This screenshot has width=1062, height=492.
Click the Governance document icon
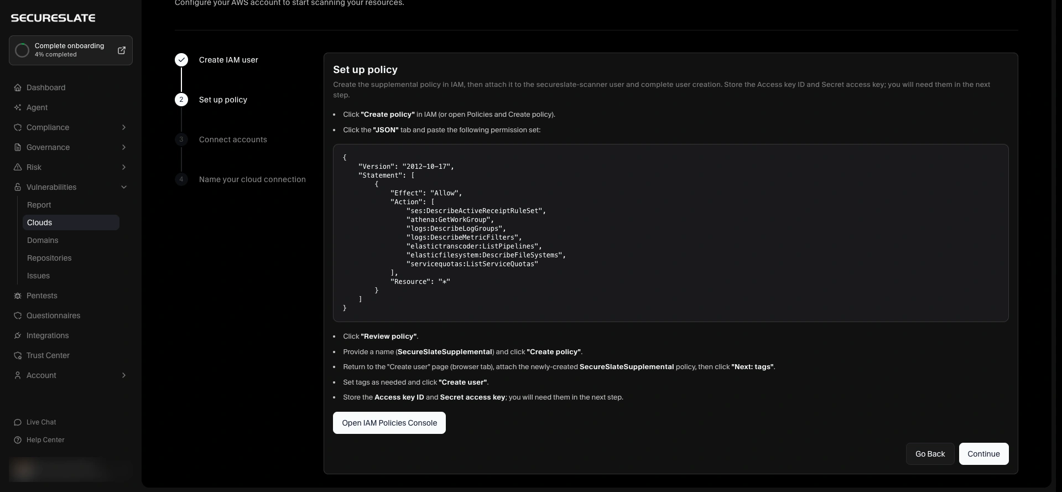pyautogui.click(x=18, y=147)
